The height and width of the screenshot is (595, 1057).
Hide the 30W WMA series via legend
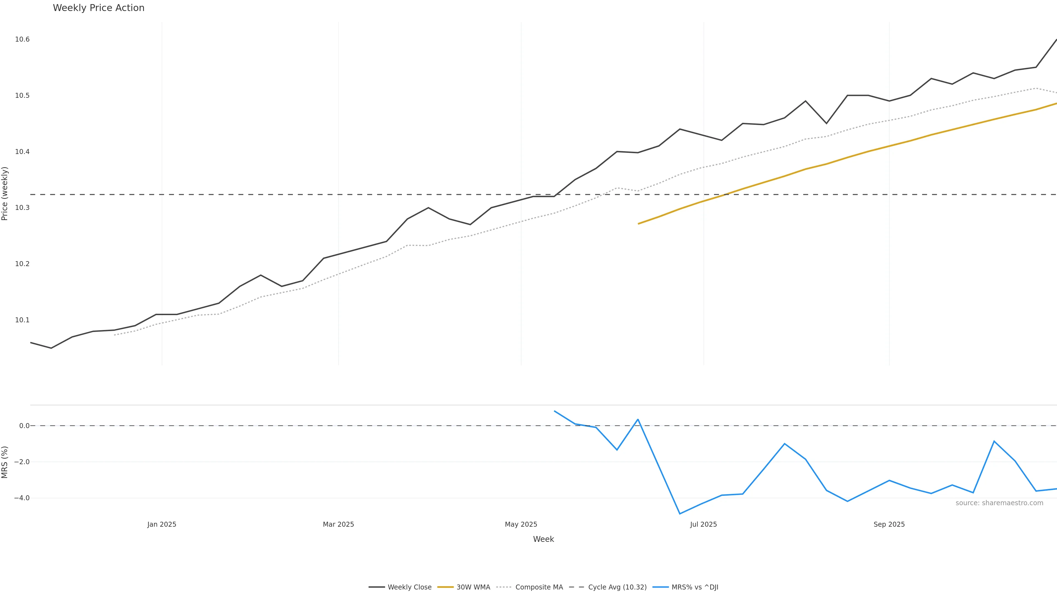[x=473, y=587]
